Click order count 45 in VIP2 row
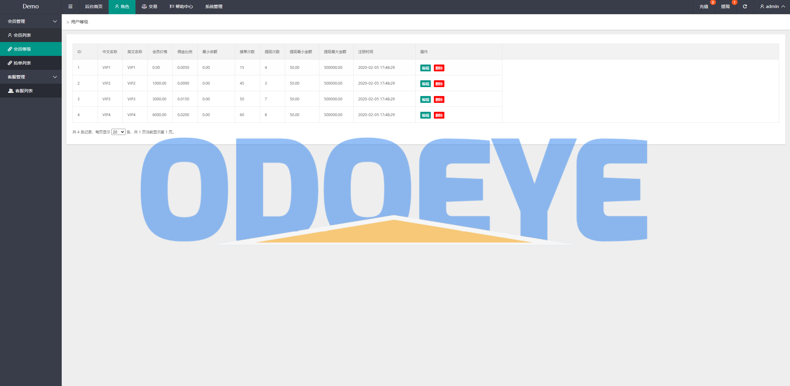The image size is (790, 386). click(242, 83)
